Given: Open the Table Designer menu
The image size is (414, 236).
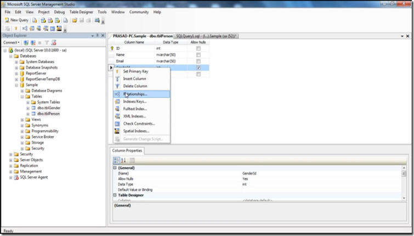Looking at the screenshot, I should pos(81,12).
